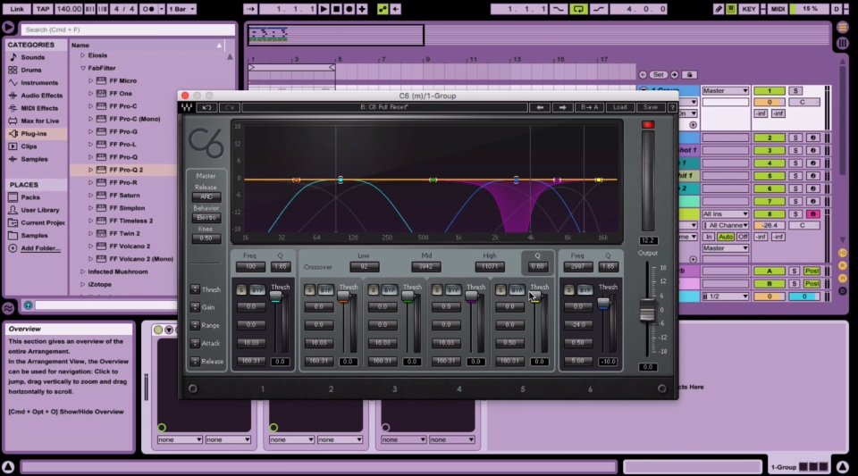Image resolution: width=858 pixels, height=476 pixels.
Task: Select Auto monitoring mode
Action: (x=725, y=237)
